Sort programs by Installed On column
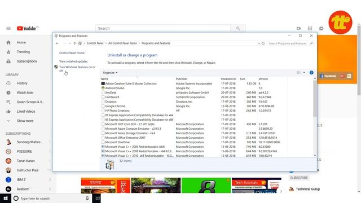 point(228,79)
